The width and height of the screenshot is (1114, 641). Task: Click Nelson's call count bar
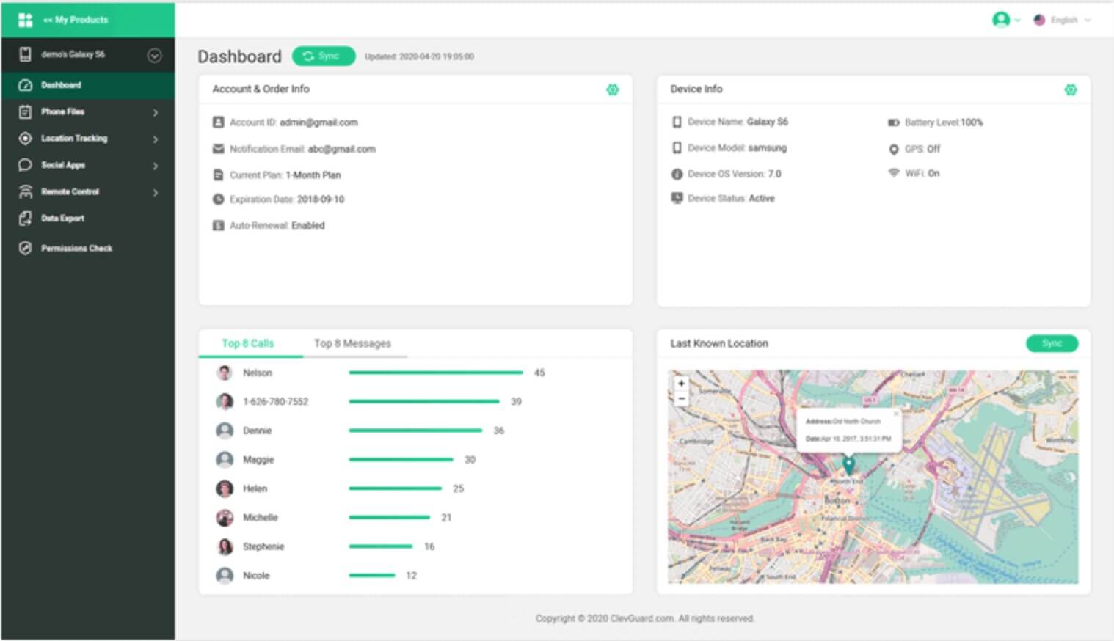point(436,373)
